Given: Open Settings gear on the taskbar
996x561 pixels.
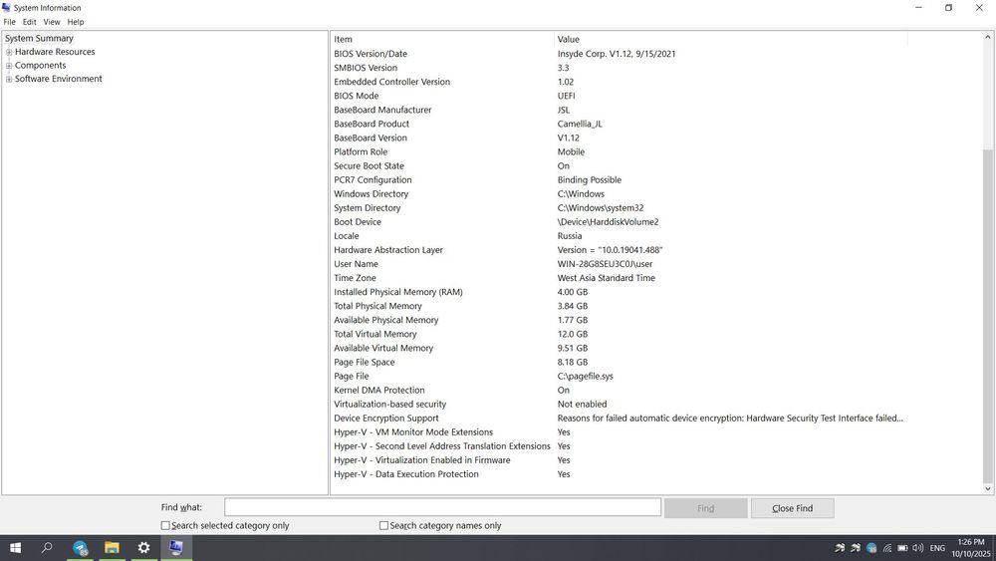Looking at the screenshot, I should coord(144,547).
